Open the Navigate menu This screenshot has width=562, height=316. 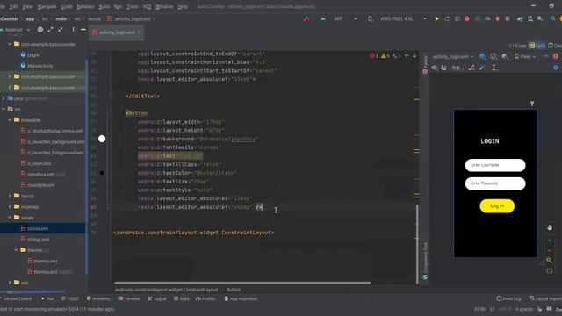coord(47,6)
